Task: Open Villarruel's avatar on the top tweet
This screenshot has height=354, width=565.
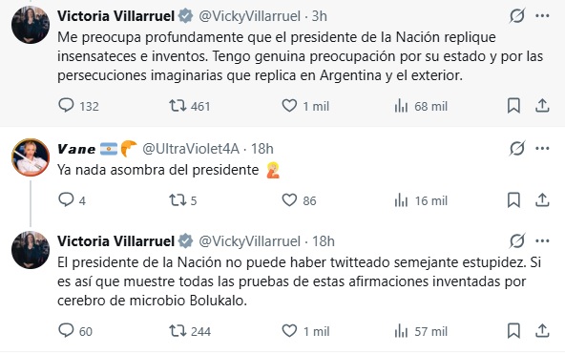Action: pos(31,25)
